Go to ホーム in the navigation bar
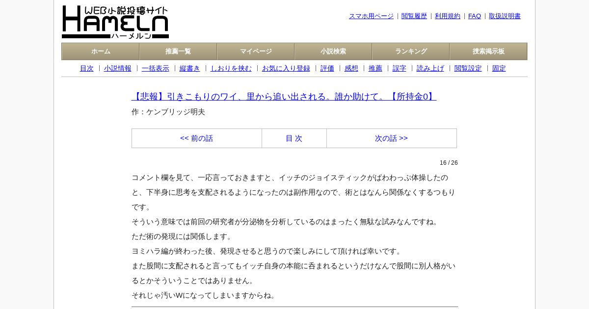This screenshot has height=309, width=589. [101, 51]
